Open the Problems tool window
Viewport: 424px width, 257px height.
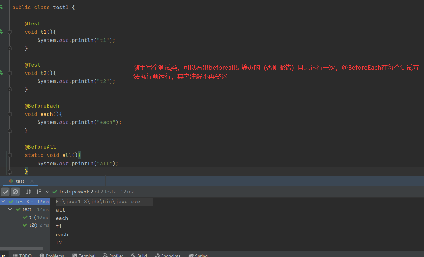[52, 256]
